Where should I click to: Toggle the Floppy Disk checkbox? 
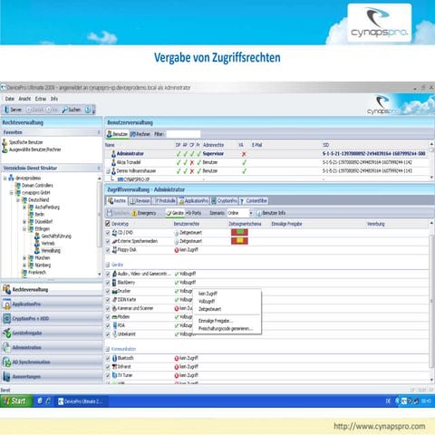[108, 250]
